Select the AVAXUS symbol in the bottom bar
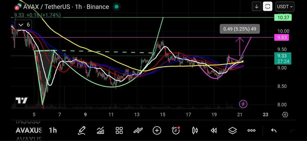This screenshot has width=307, height=141. [29, 131]
